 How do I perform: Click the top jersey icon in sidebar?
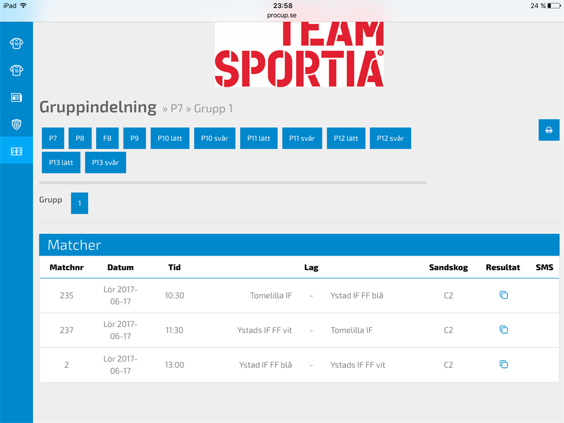(16, 43)
